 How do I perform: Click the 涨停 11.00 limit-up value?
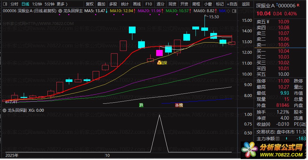click(x=283, y=81)
